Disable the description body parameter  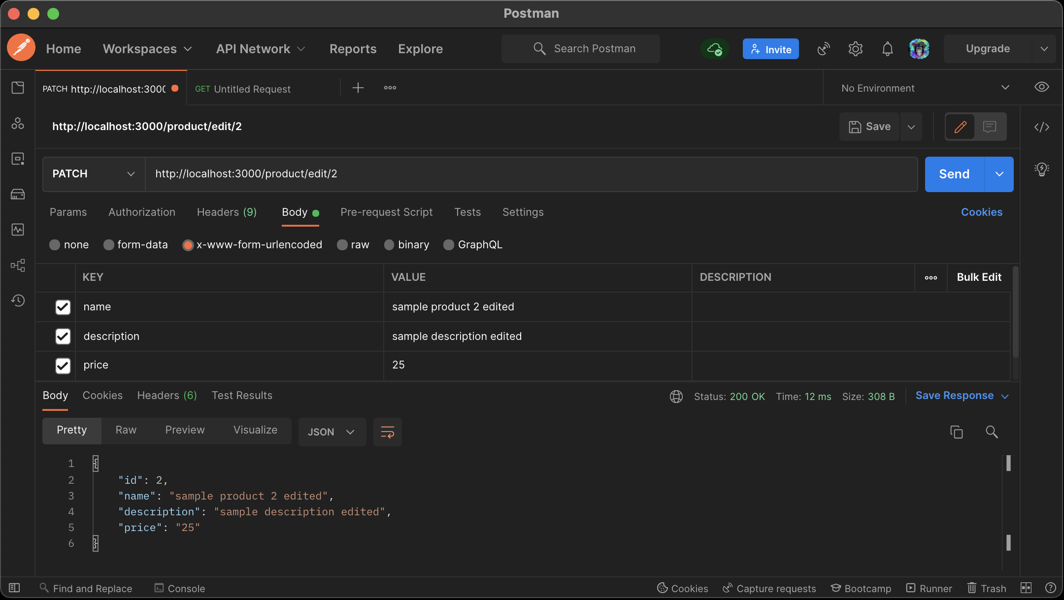pos(63,336)
